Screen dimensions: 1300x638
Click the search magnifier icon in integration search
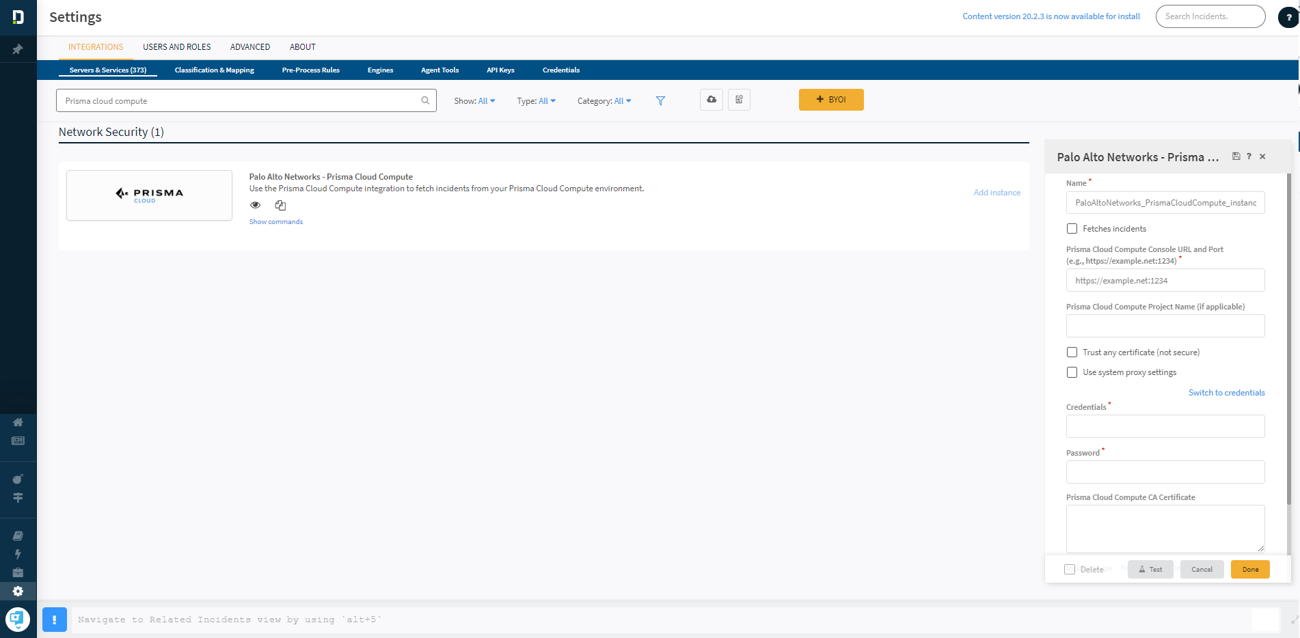pos(425,100)
